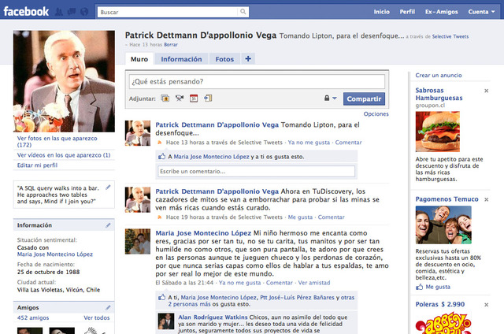Open the 452 amigos link

(33, 317)
